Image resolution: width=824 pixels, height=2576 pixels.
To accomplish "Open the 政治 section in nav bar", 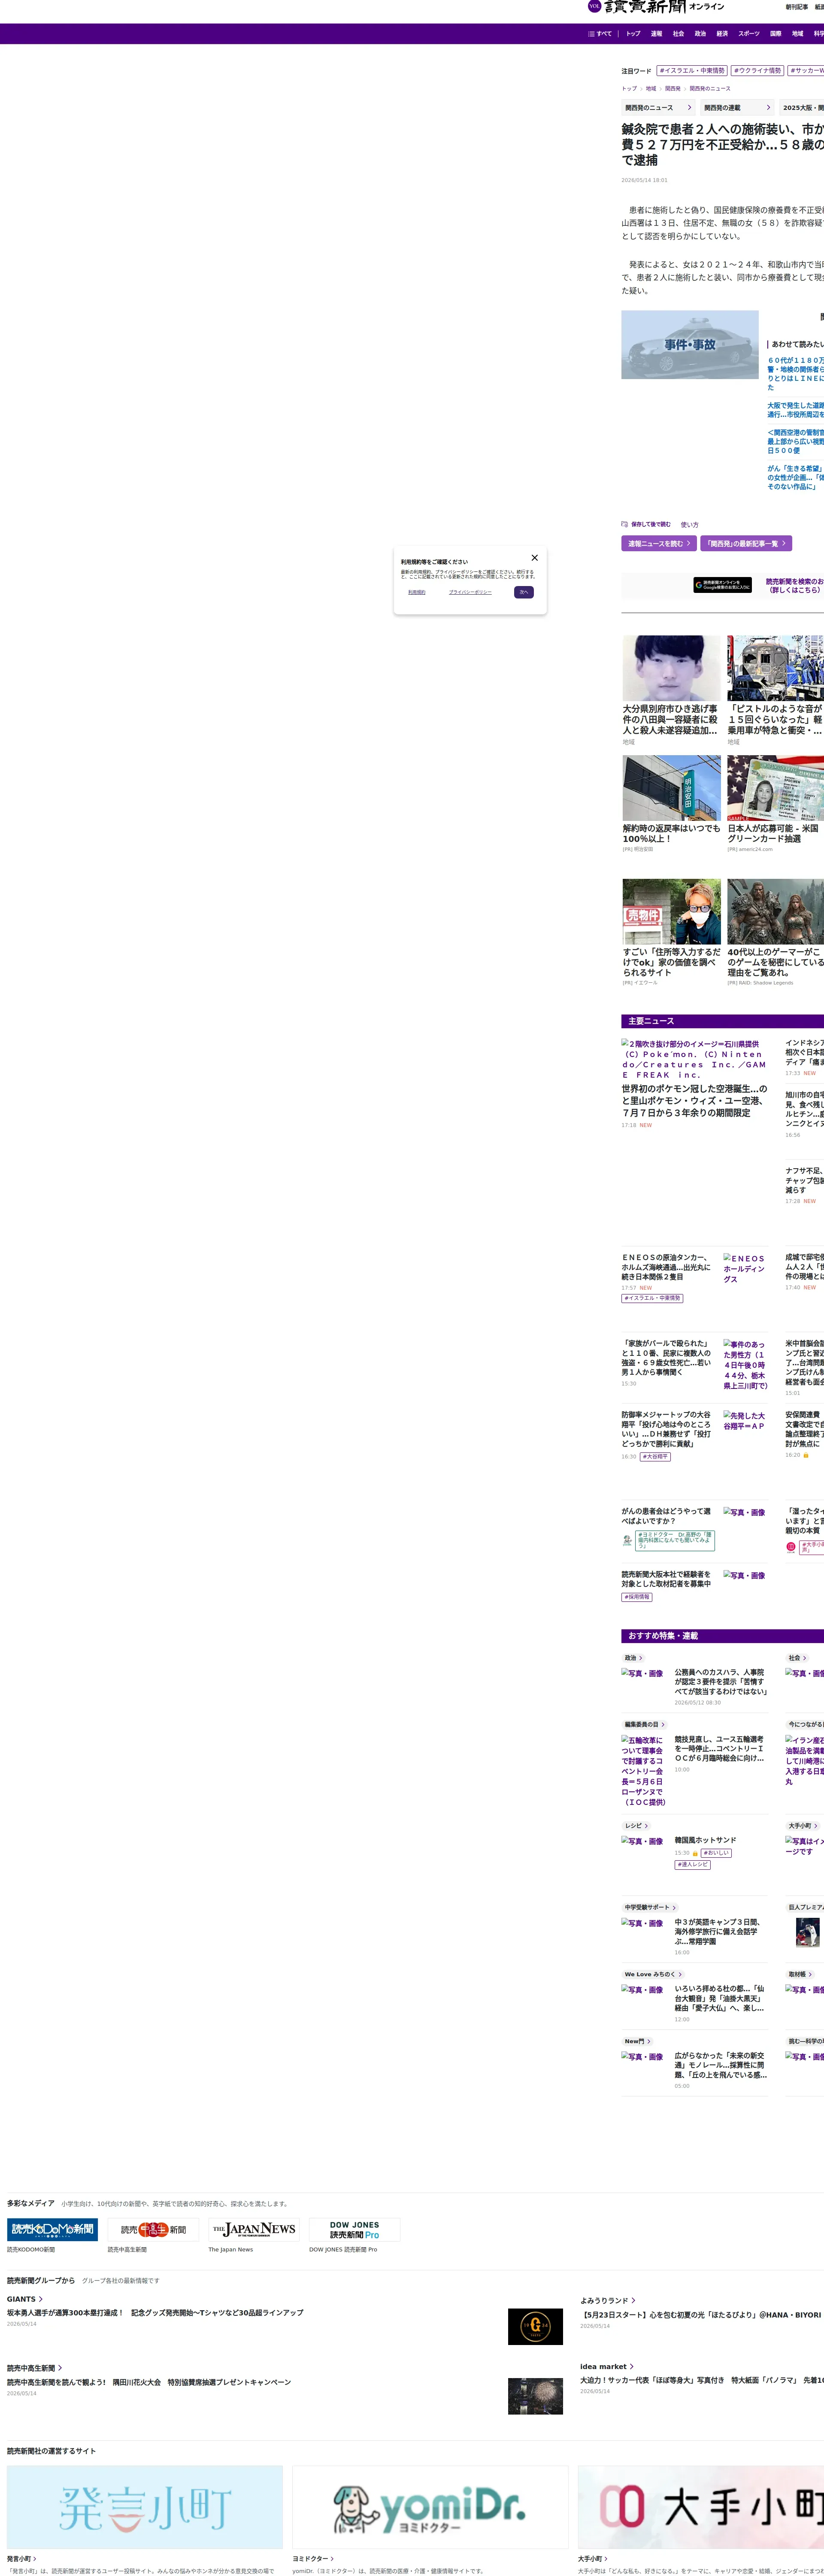I will (700, 34).
